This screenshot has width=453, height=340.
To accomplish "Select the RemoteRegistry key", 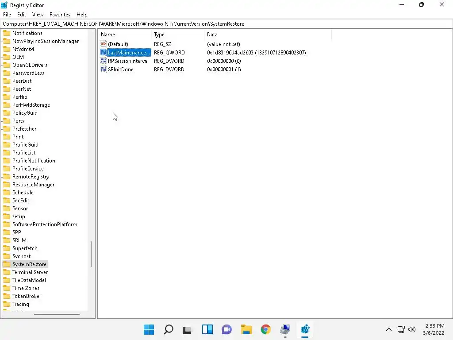I will point(31,176).
